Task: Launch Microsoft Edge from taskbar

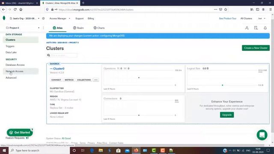Action: 92,150
